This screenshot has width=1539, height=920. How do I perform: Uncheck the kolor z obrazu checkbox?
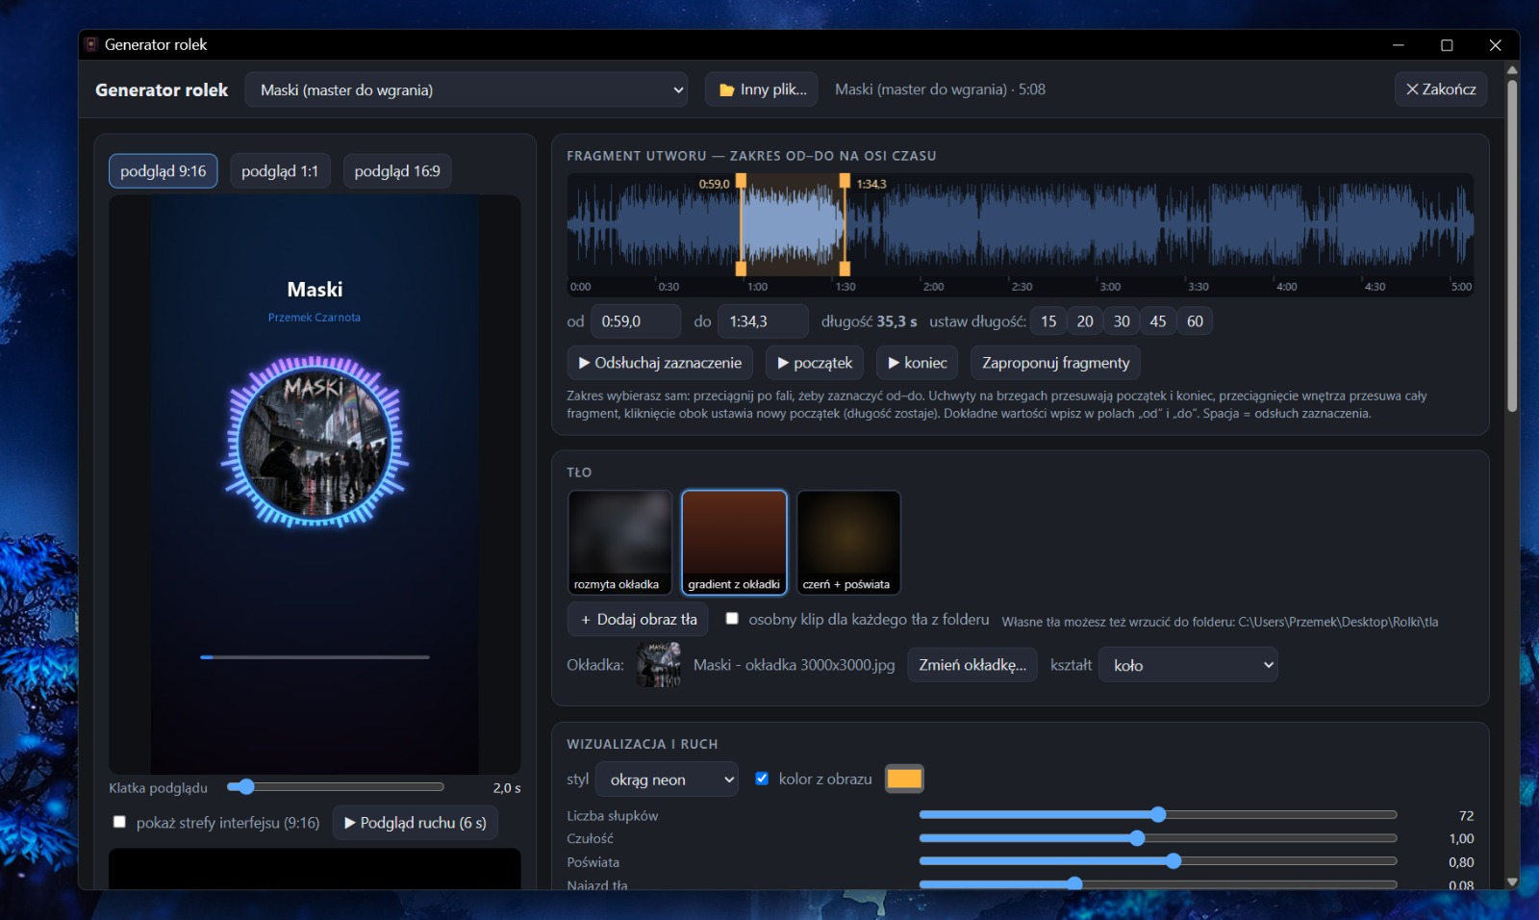point(762,779)
